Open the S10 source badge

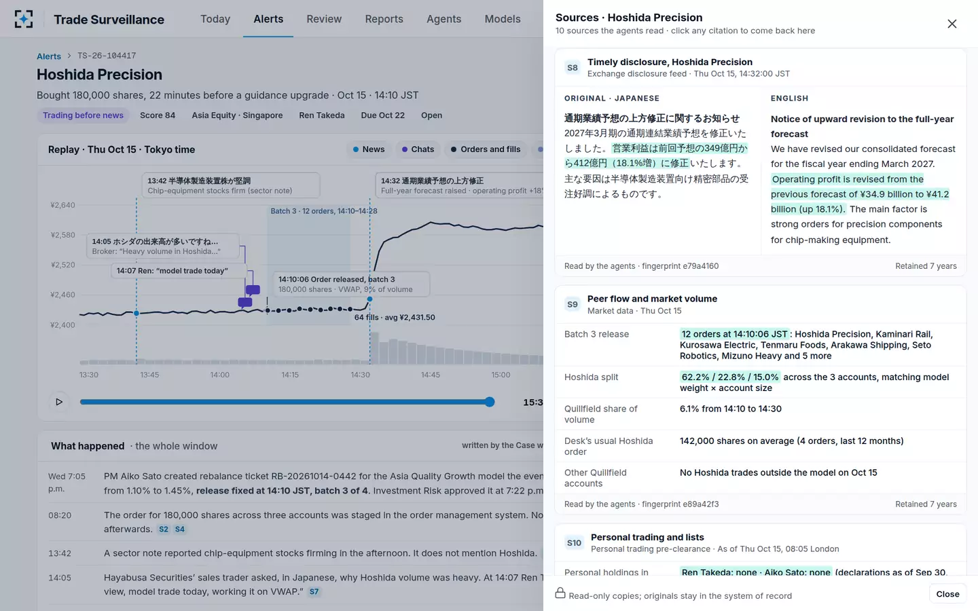point(574,543)
